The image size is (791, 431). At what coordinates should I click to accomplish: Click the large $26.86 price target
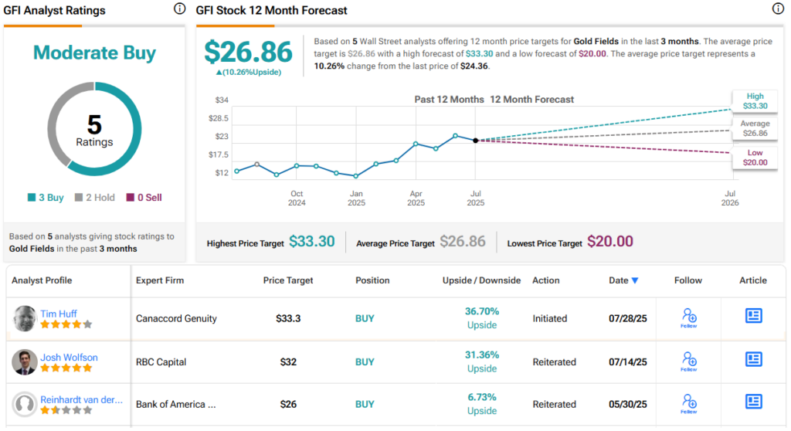pyautogui.click(x=248, y=52)
